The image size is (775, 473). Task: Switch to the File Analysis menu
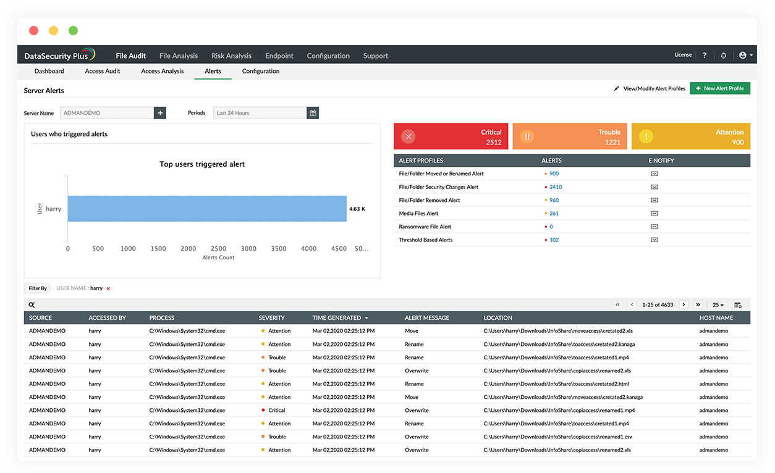pos(179,56)
